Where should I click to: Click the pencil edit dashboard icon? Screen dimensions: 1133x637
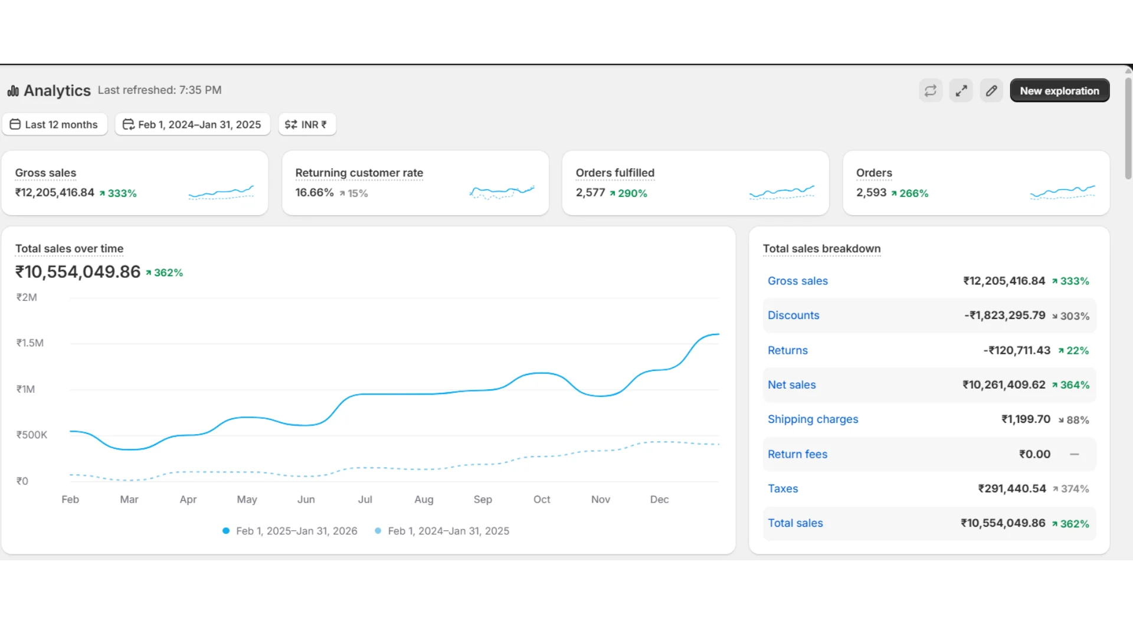991,91
